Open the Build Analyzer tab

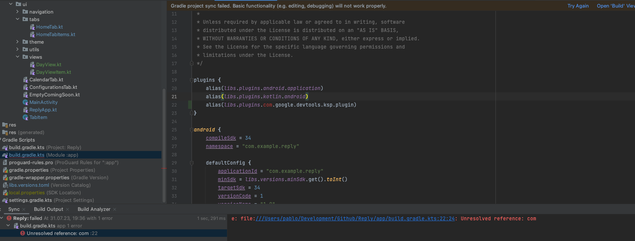94,209
